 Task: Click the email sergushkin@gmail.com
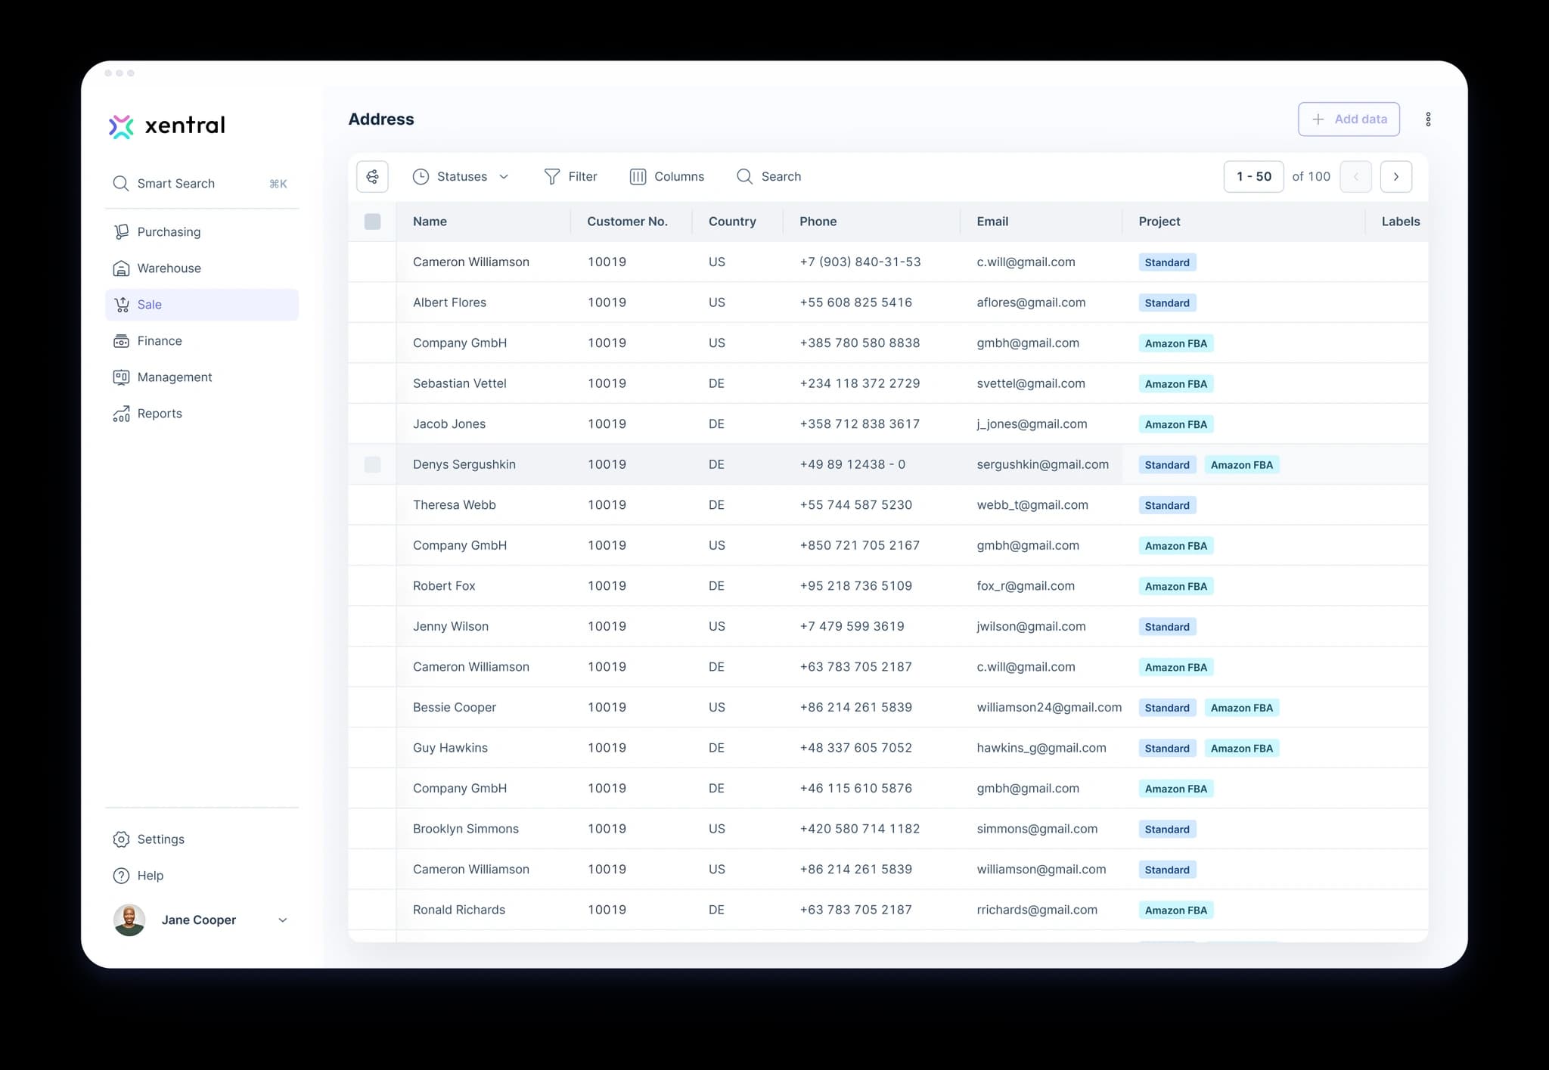[x=1042, y=464]
